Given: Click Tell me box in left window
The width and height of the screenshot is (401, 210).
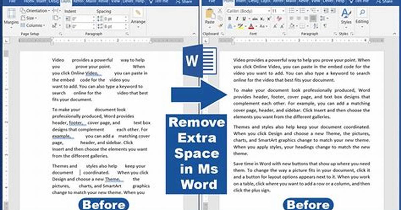Looking at the screenshot, I should coord(159,2).
